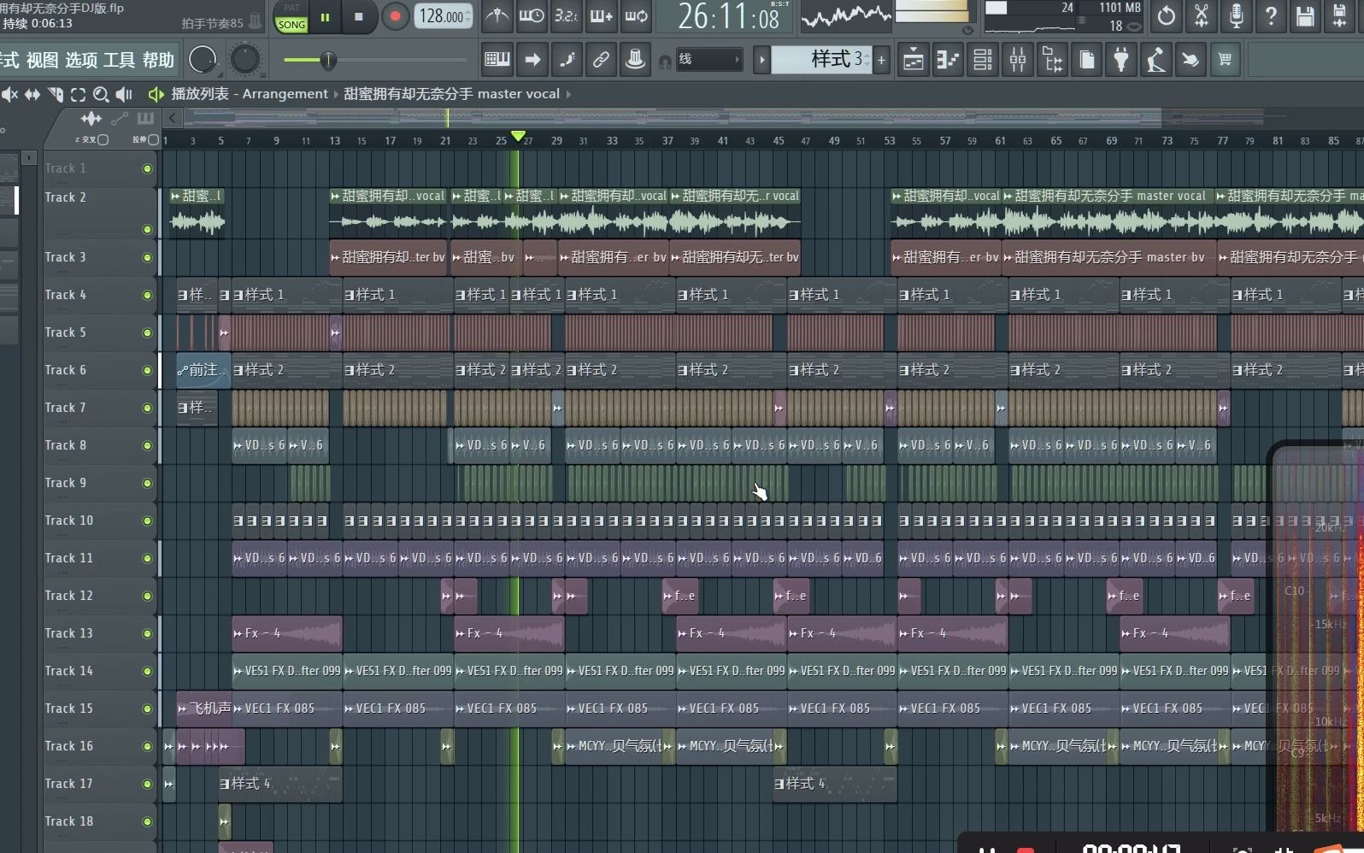Open the Browser view
The image size is (1364, 853).
pyautogui.click(x=1052, y=60)
